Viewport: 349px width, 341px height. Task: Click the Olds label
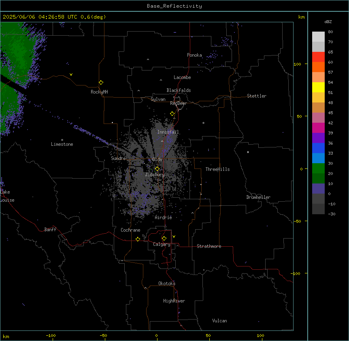click(157, 160)
